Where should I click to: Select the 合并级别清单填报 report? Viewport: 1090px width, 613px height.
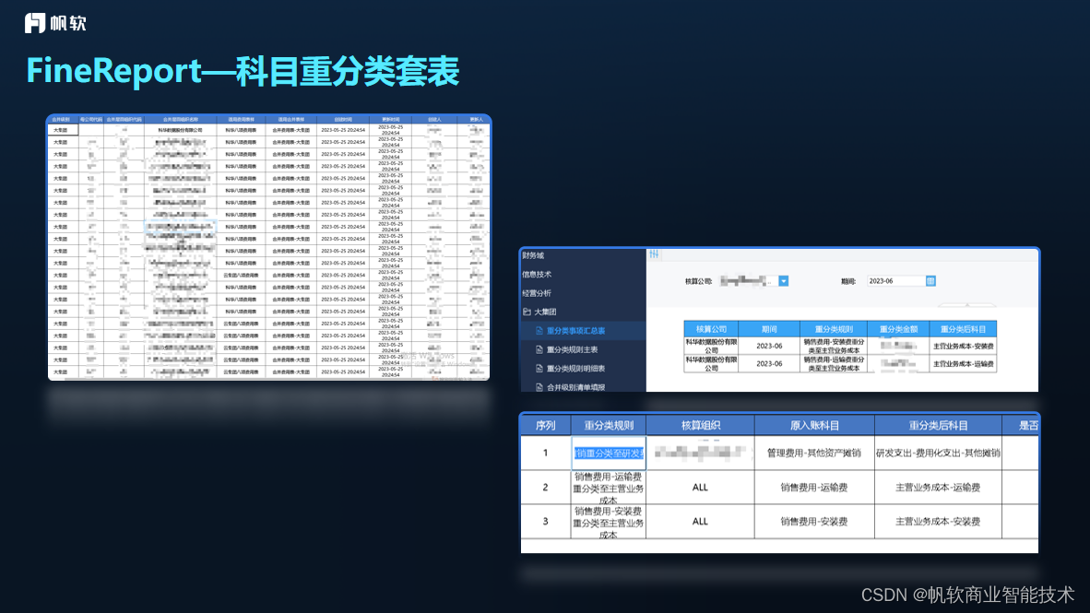pyautogui.click(x=575, y=387)
